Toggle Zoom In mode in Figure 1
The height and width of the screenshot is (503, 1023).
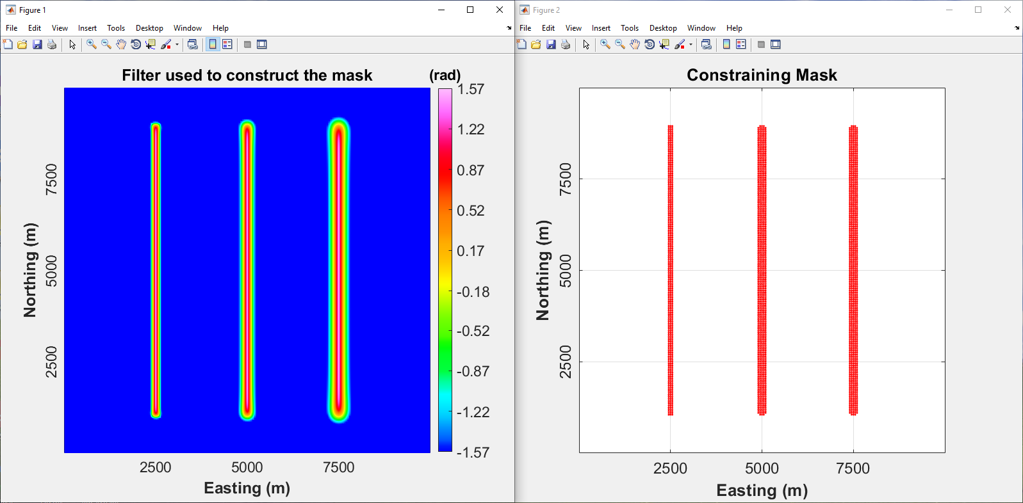pyautogui.click(x=92, y=44)
